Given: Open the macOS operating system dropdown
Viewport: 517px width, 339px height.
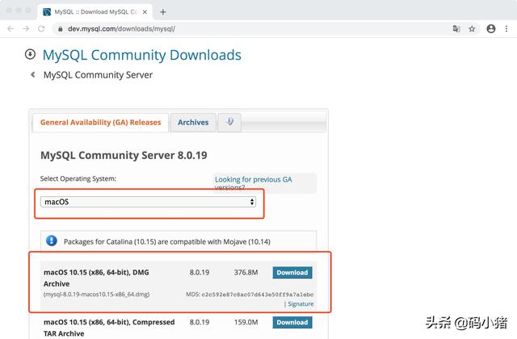Looking at the screenshot, I should [148, 202].
